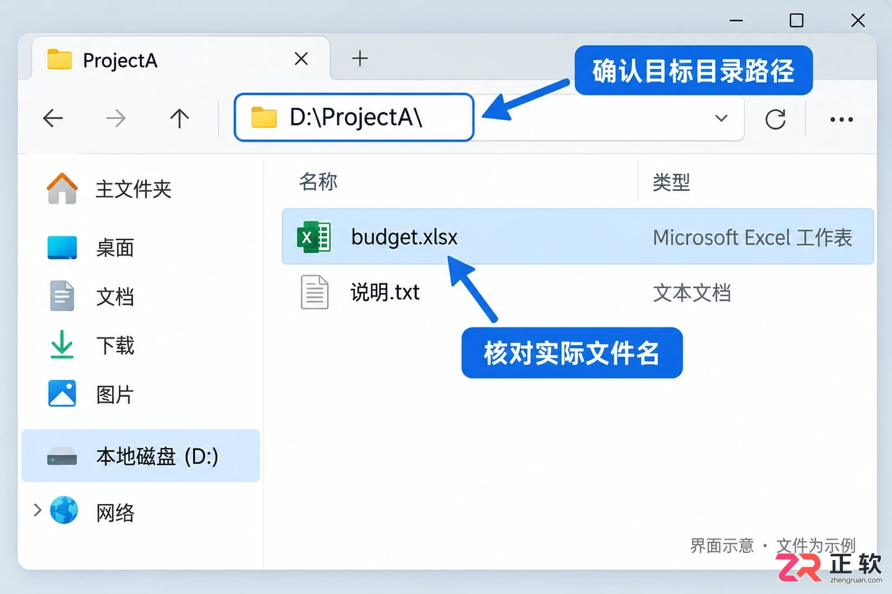The height and width of the screenshot is (594, 892).
Task: Select the budget.xlsx Excel file icon
Action: click(314, 237)
